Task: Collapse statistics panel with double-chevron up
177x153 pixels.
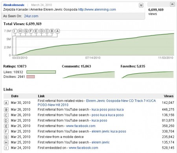Action: coord(172,4)
